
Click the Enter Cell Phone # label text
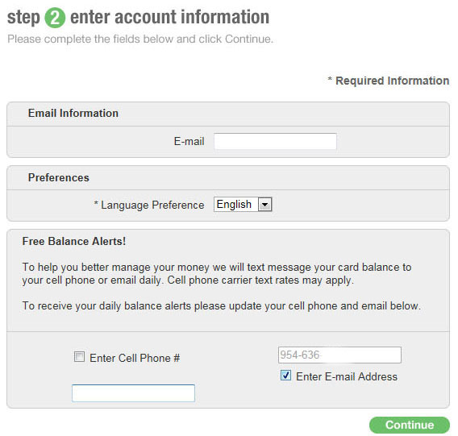point(135,358)
